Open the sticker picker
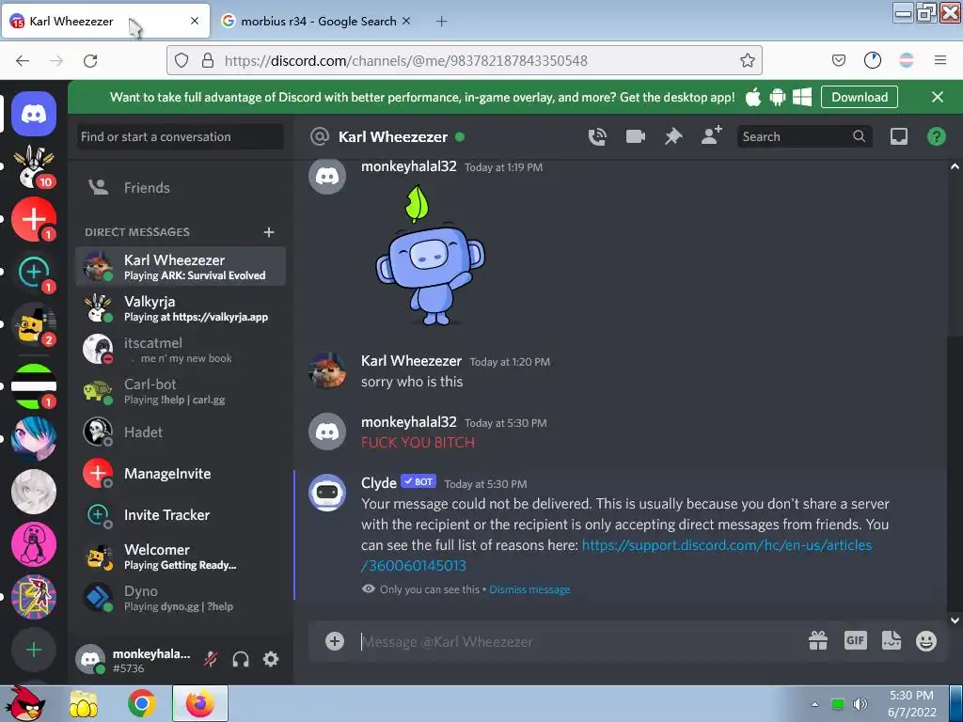Viewport: 963px width, 722px height. pyautogui.click(x=892, y=641)
